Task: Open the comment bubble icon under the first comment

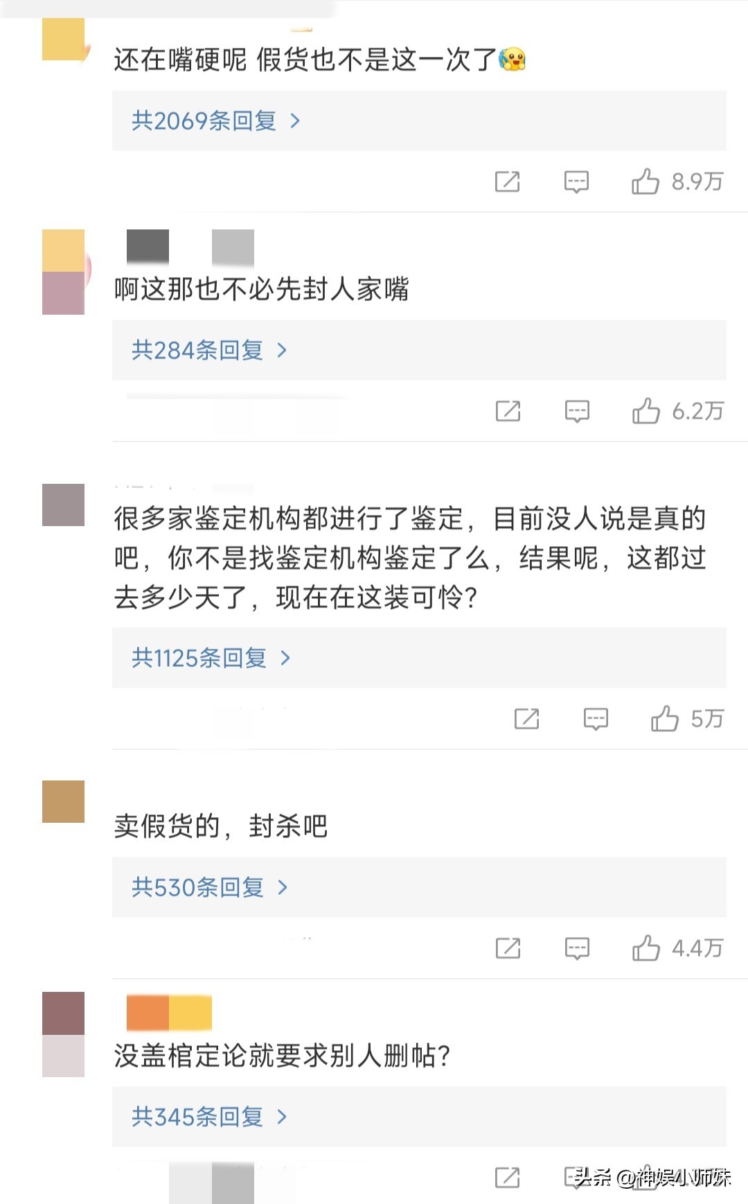Action: click(x=576, y=182)
